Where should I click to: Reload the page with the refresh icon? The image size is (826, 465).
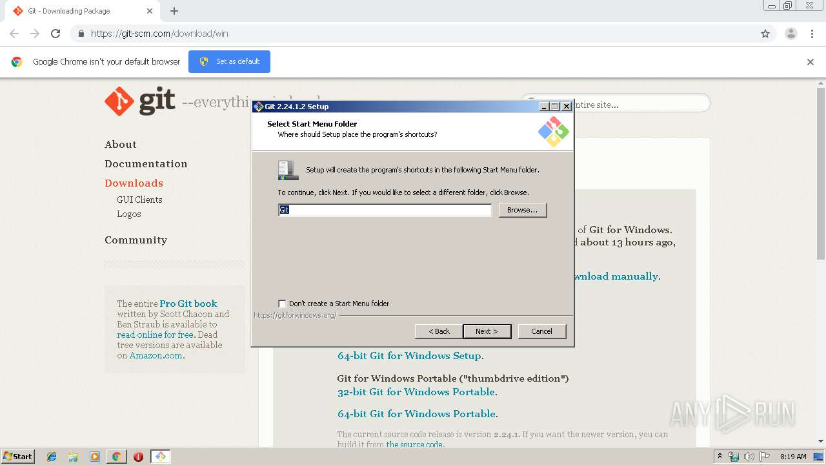(x=55, y=34)
